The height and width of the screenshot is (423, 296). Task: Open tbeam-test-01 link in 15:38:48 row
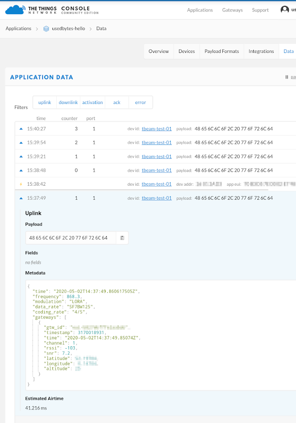pyautogui.click(x=157, y=171)
